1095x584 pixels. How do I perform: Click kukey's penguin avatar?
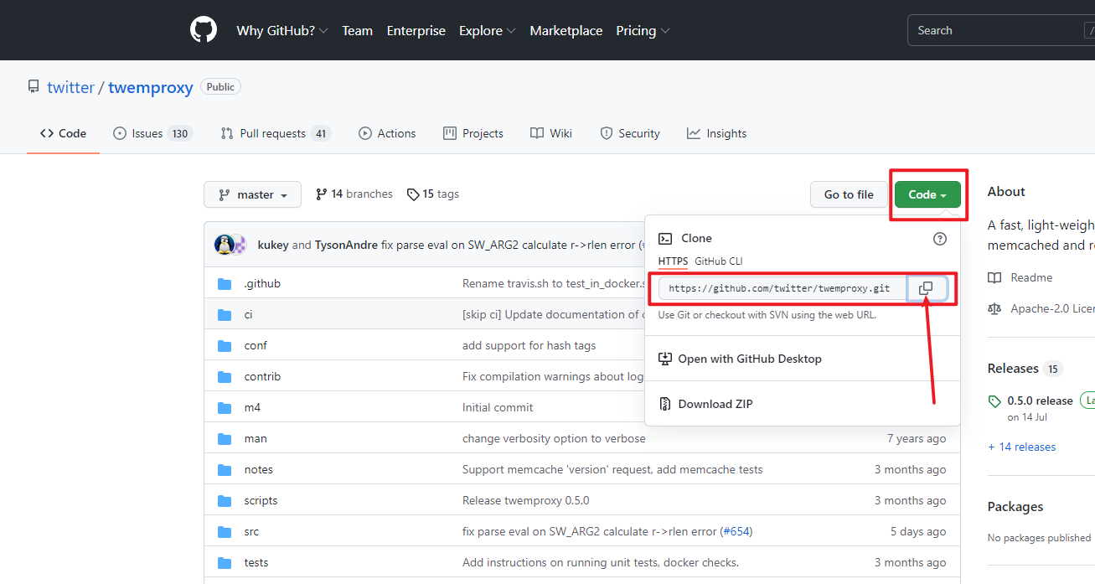click(224, 245)
